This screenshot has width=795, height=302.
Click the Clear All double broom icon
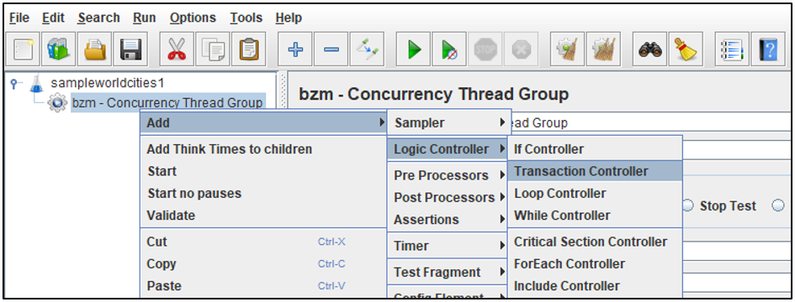(x=603, y=49)
